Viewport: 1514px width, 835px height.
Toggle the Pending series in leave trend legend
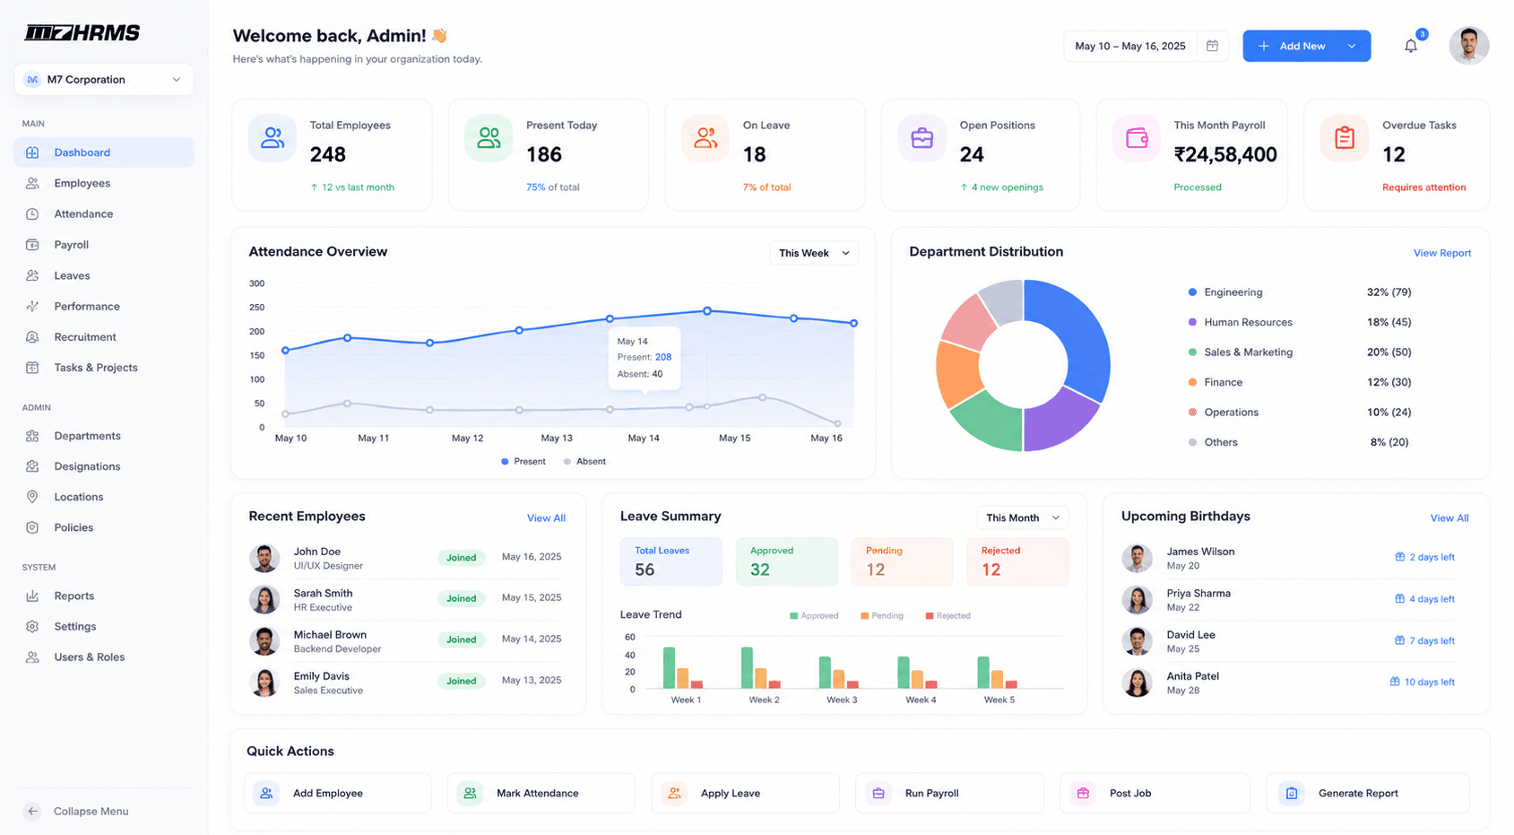[x=882, y=616]
